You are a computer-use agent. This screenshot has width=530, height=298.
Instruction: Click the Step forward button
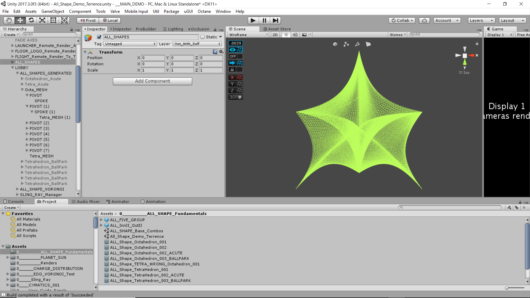275,20
